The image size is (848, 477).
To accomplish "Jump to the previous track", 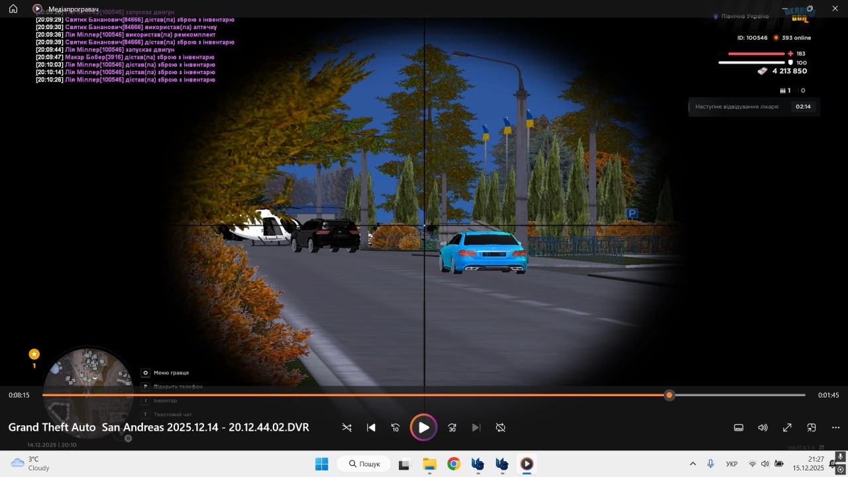I will [371, 427].
